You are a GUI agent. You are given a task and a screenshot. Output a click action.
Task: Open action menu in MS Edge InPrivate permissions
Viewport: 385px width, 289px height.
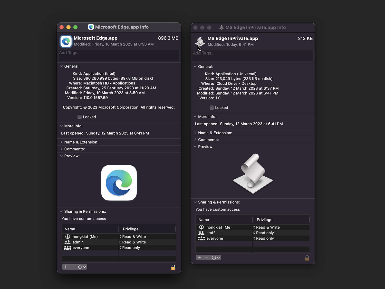(216, 258)
